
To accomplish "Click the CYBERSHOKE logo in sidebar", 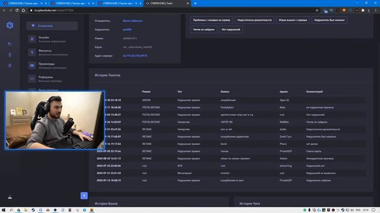I will pyautogui.click(x=9, y=25).
